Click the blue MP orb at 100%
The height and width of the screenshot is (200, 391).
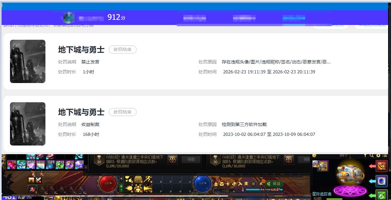203,183
